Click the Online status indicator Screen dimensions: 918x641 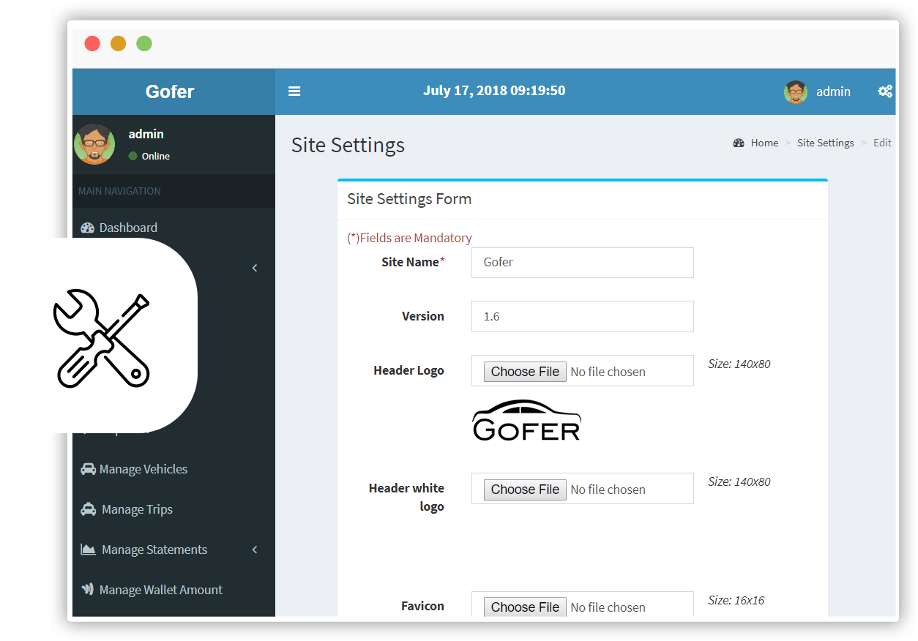(x=149, y=156)
